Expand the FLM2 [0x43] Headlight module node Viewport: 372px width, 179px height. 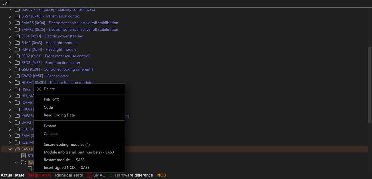coord(10,43)
